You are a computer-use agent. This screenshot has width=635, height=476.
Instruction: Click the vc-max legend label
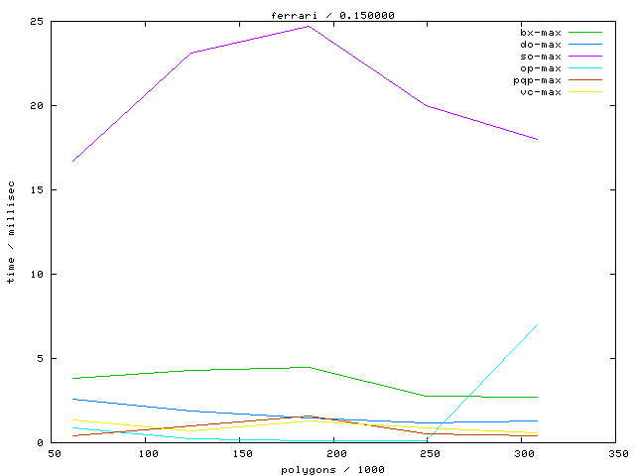click(540, 92)
